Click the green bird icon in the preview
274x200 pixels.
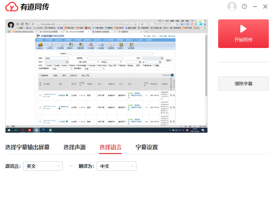(200, 23)
